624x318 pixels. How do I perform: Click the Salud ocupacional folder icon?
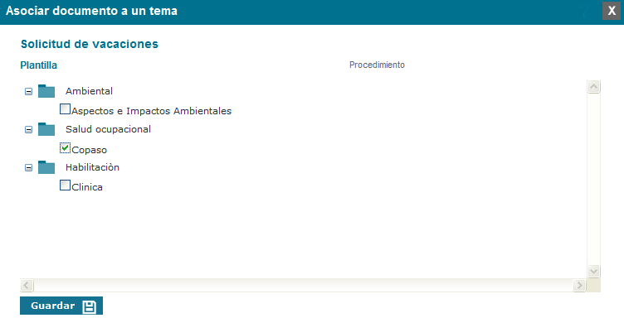46,129
